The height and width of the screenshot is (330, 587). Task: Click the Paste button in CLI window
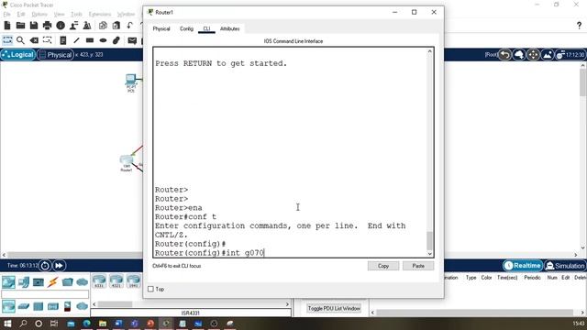(418, 266)
